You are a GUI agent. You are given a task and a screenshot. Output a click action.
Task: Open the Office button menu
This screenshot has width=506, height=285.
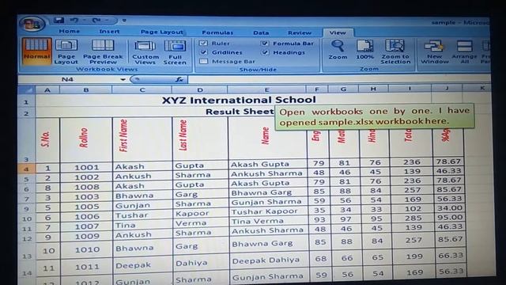pyautogui.click(x=32, y=24)
